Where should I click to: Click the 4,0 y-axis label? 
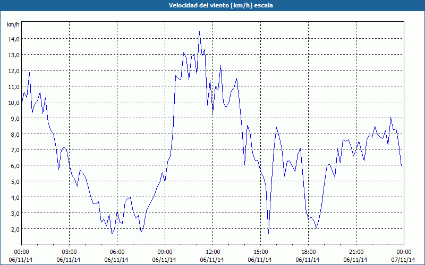(x=15, y=198)
